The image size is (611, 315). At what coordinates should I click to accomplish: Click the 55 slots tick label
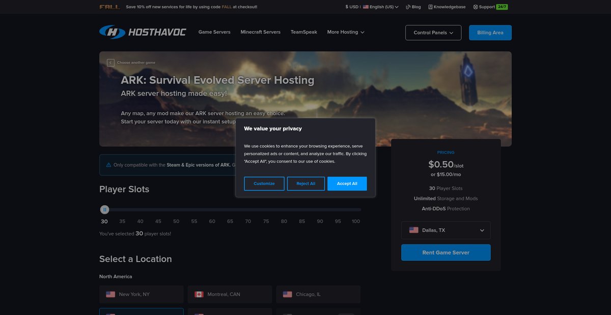click(x=194, y=222)
